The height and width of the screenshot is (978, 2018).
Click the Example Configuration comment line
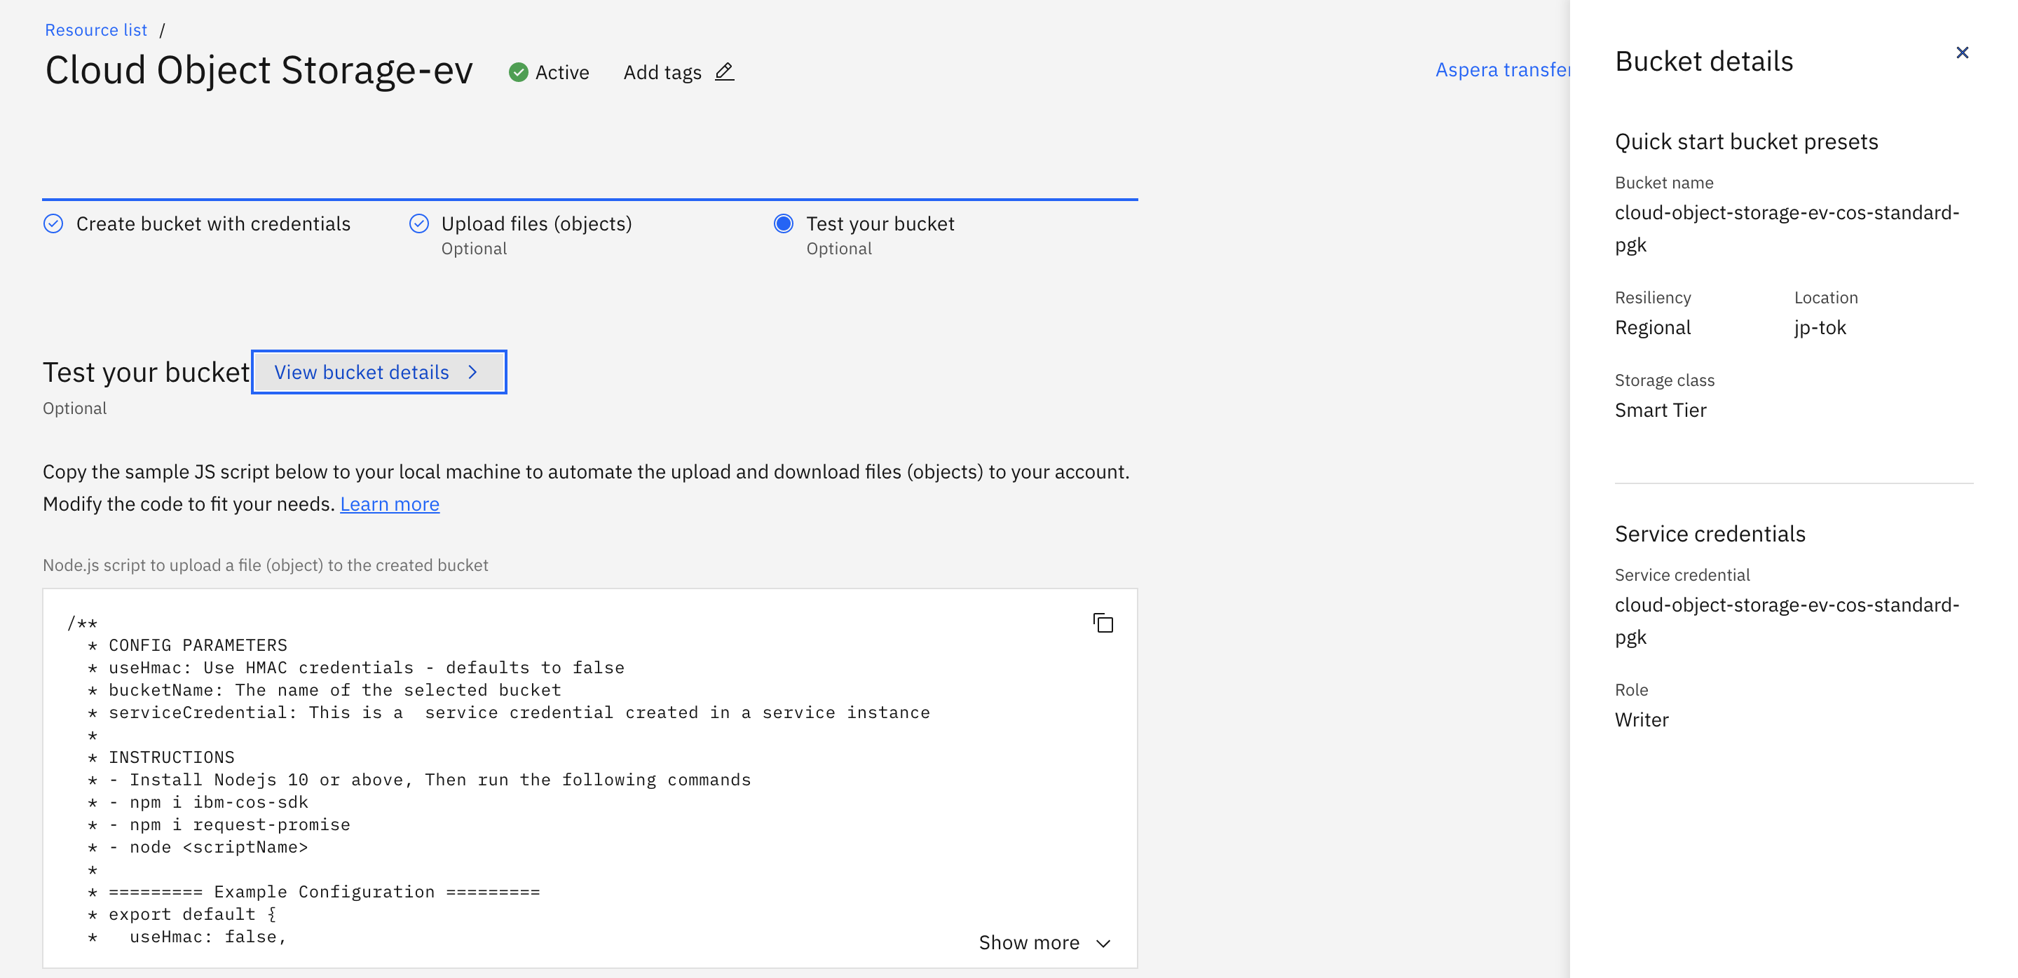tap(325, 893)
